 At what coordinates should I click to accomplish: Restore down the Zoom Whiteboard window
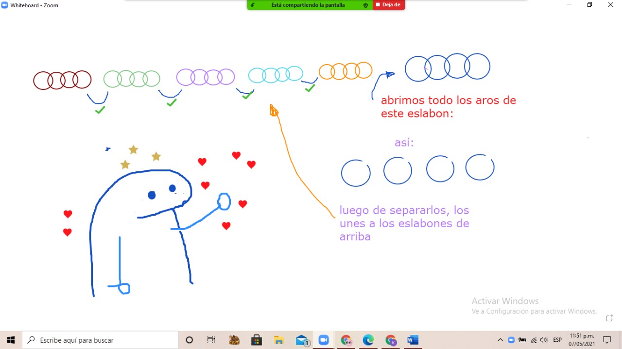point(589,5)
